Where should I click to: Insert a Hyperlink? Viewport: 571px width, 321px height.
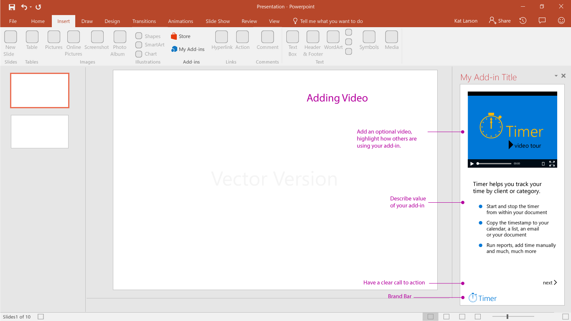(x=222, y=41)
